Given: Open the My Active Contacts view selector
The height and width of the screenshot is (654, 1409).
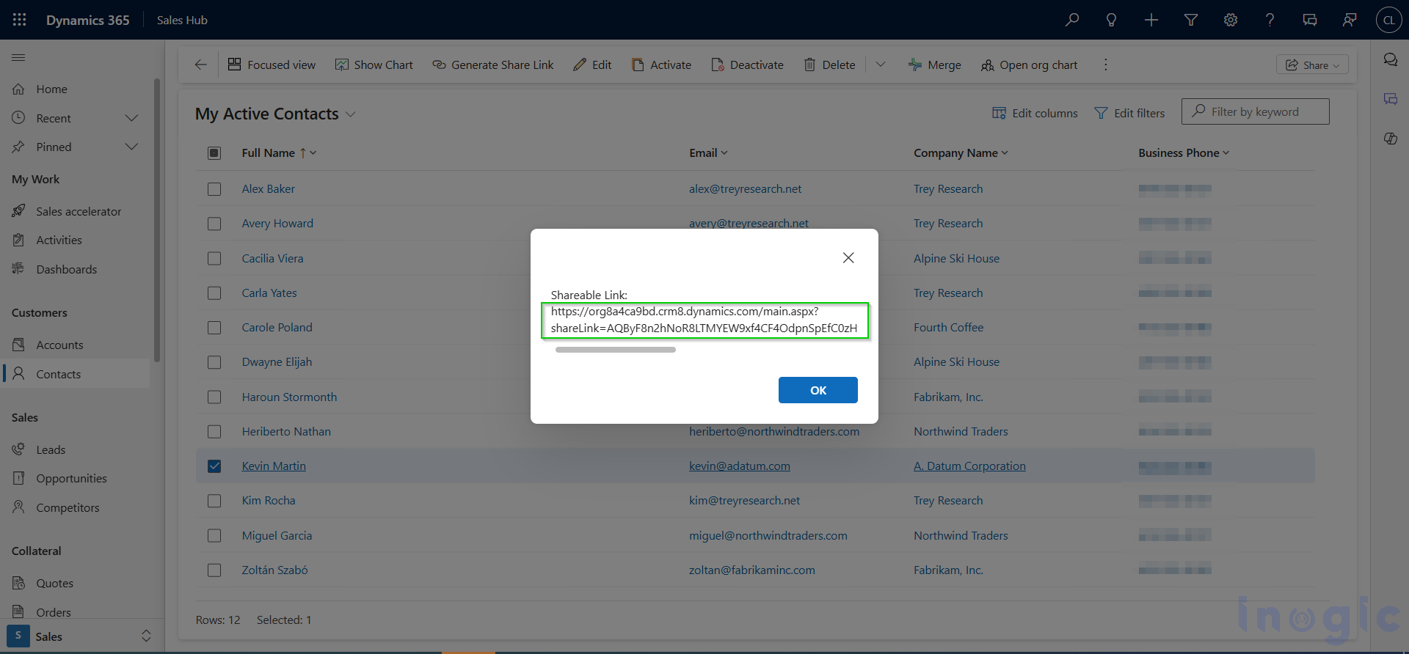Looking at the screenshot, I should pos(275,114).
